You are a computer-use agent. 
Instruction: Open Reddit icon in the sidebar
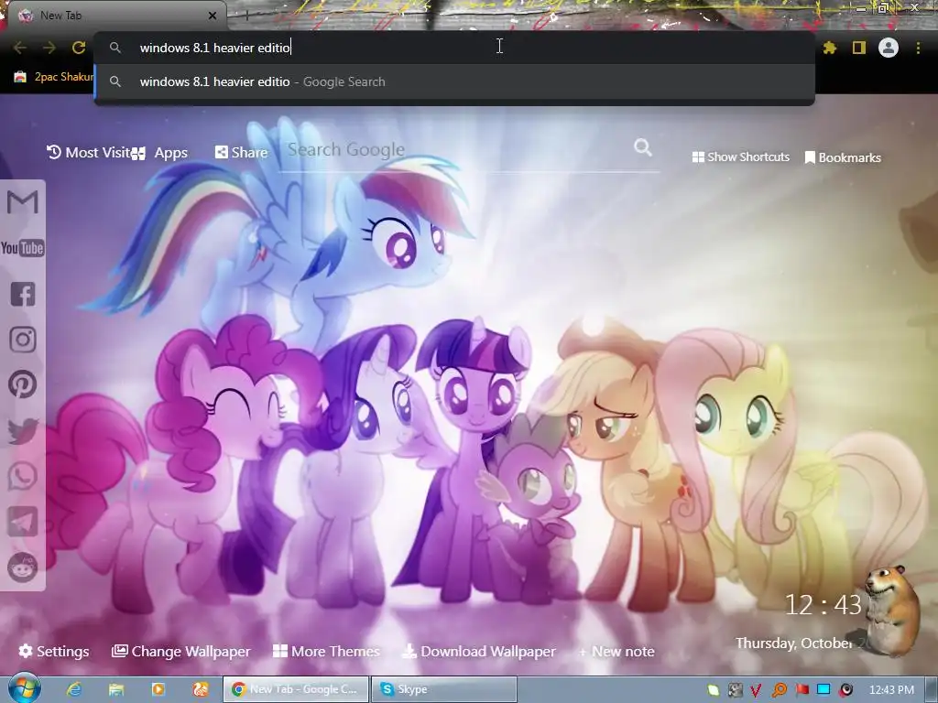23,568
